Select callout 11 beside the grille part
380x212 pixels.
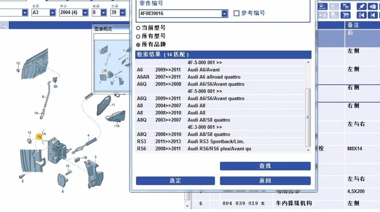point(113,105)
